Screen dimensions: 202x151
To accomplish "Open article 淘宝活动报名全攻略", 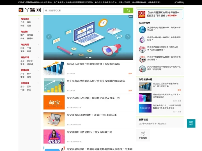I will point(93,98).
